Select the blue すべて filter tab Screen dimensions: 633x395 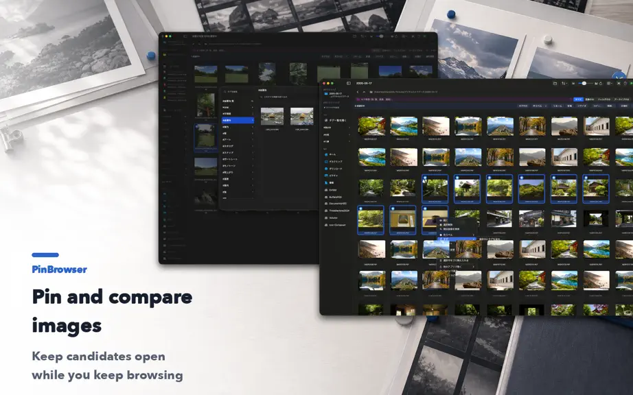click(579, 99)
